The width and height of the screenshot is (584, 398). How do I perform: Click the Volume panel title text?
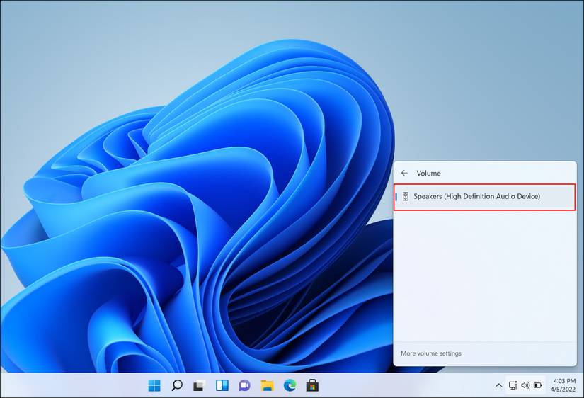pos(428,173)
